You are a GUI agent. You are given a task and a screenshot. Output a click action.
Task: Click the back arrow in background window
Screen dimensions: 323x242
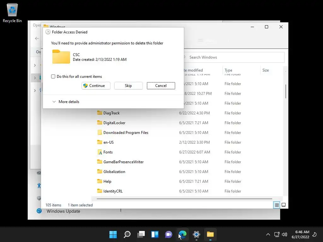tap(37, 38)
